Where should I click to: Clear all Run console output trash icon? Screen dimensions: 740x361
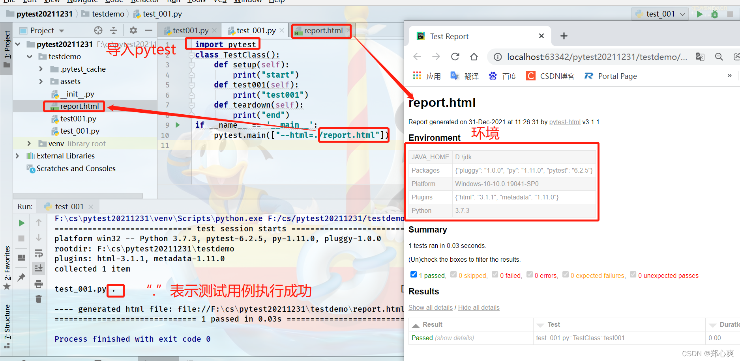point(39,299)
